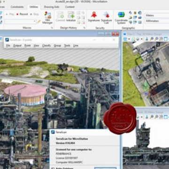Click the Play macro button

pyautogui.click(x=10, y=14)
